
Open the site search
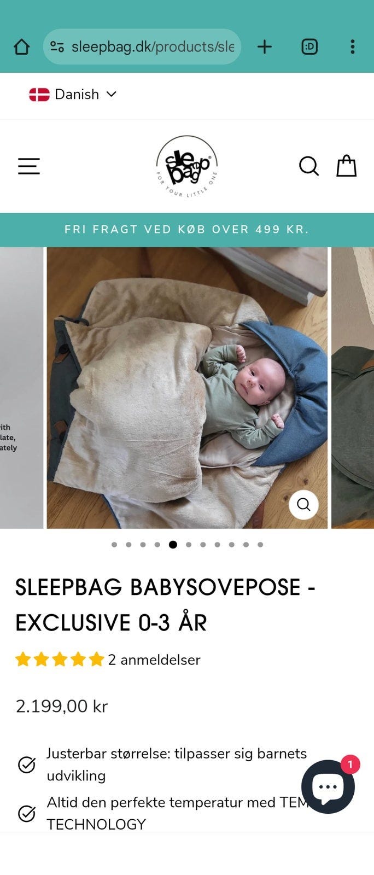click(309, 166)
